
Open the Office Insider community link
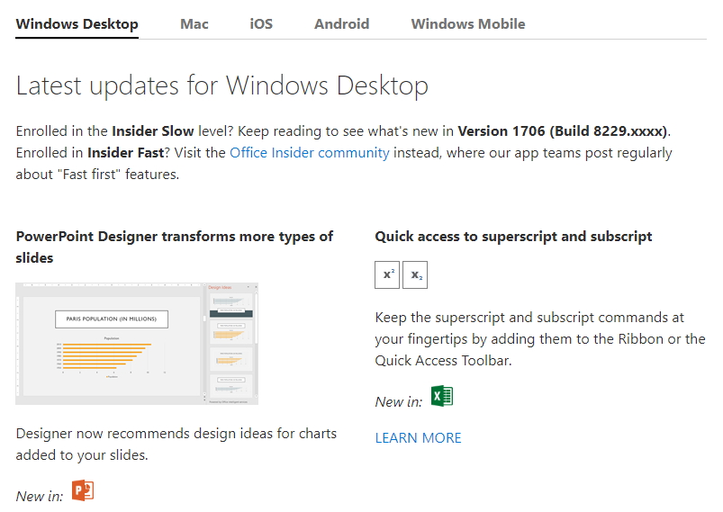[x=310, y=153]
